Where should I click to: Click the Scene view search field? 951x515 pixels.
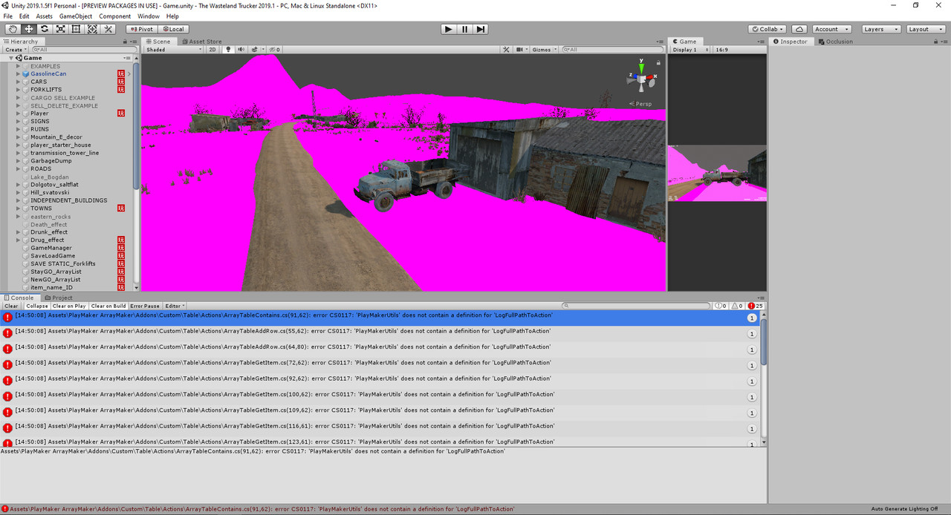tap(613, 50)
